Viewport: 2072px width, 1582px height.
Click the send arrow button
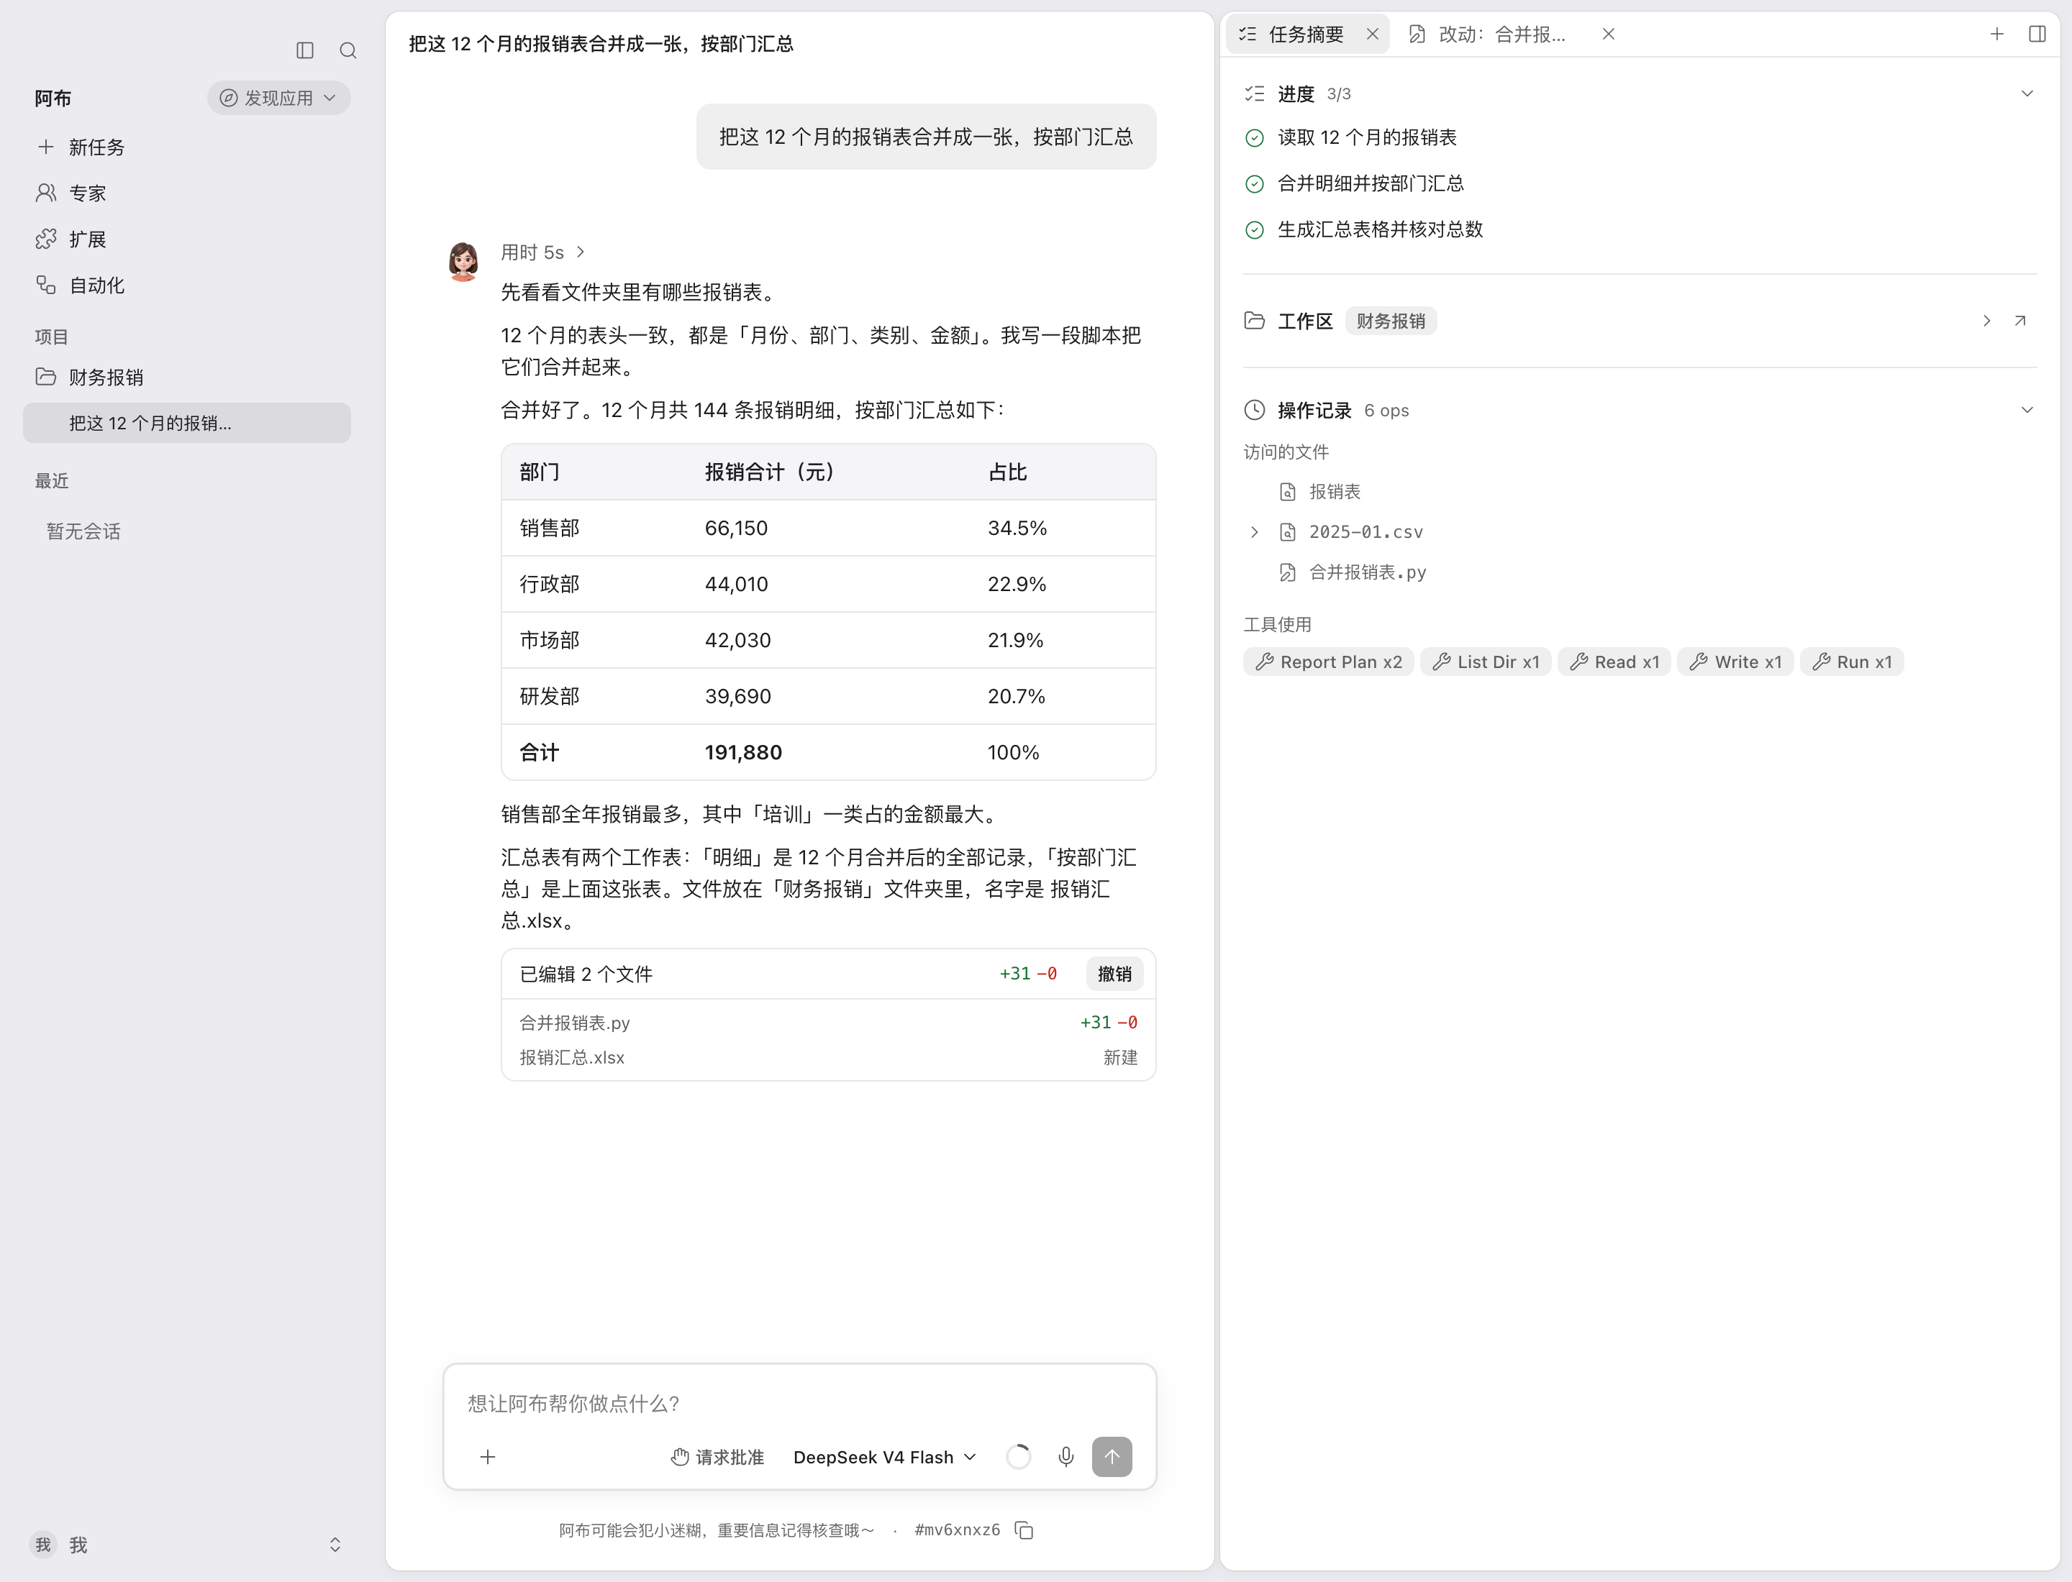click(1112, 1457)
